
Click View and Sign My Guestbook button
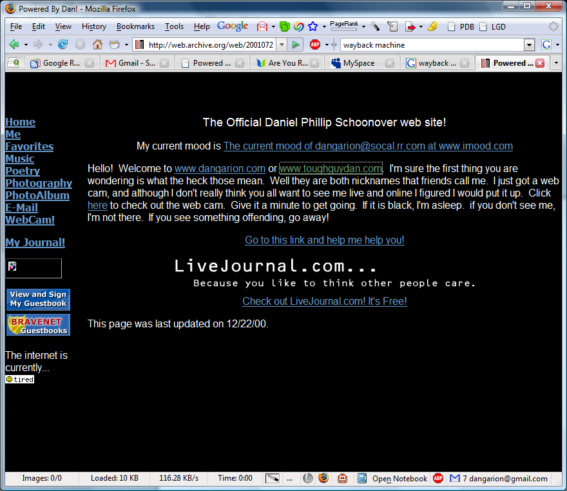point(38,299)
